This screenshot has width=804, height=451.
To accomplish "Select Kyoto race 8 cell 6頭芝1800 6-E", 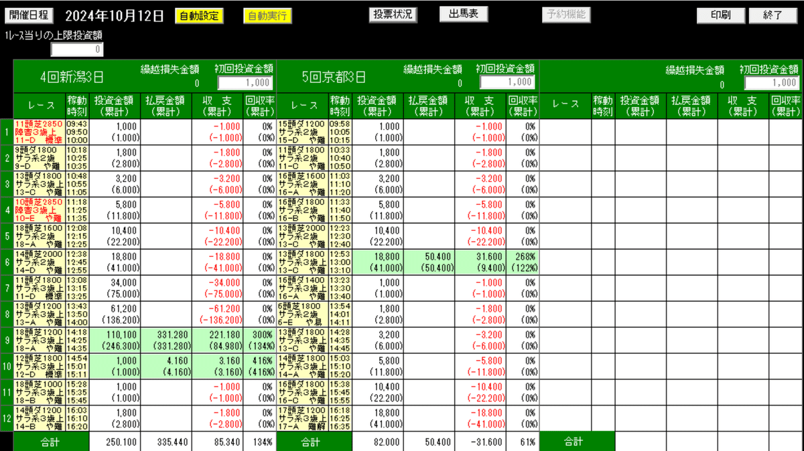I will tap(302, 314).
